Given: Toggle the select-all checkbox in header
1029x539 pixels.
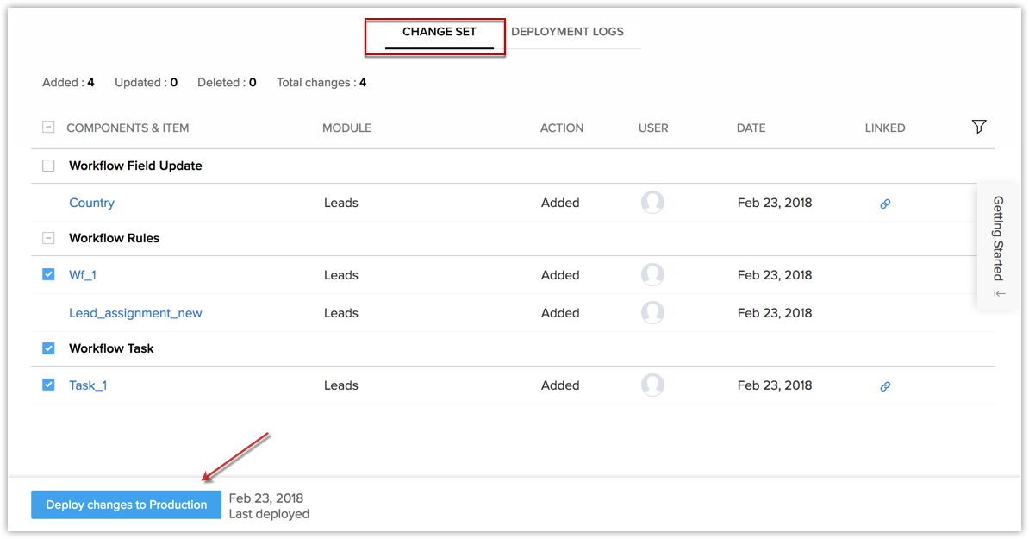Looking at the screenshot, I should click(48, 128).
